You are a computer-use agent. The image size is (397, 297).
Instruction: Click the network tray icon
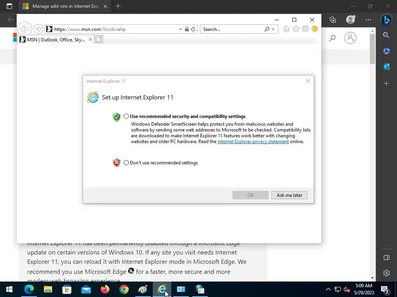(x=338, y=290)
